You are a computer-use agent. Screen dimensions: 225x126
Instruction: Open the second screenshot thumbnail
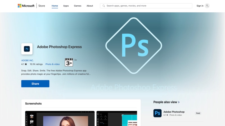coord(117,118)
